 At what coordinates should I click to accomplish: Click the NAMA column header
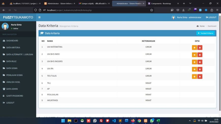coord(50,41)
